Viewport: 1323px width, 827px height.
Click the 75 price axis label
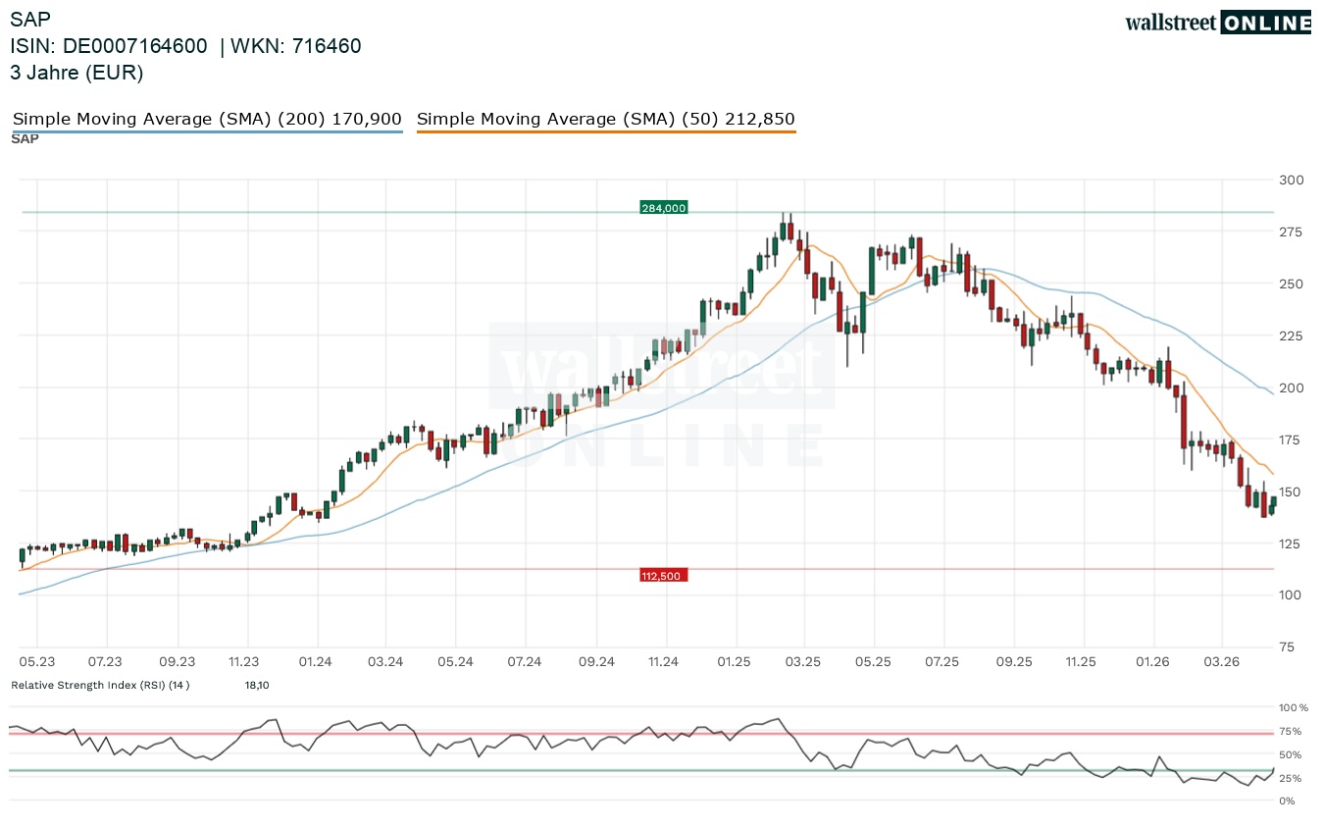click(x=1288, y=647)
